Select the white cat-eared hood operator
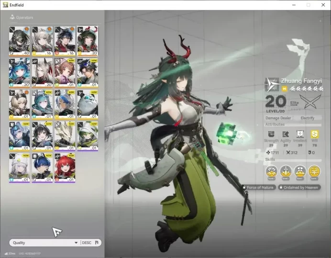The height and width of the screenshot is (258, 331). click(x=20, y=168)
